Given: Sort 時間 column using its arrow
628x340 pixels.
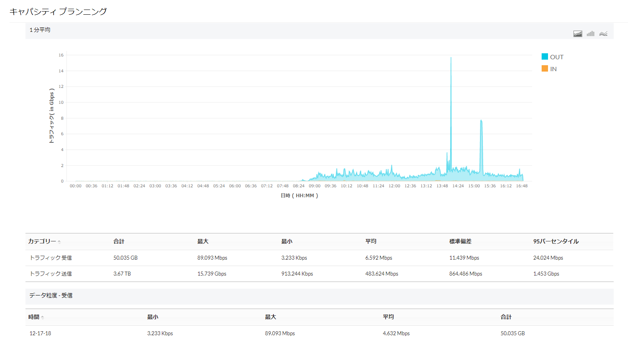Looking at the screenshot, I should point(42,317).
